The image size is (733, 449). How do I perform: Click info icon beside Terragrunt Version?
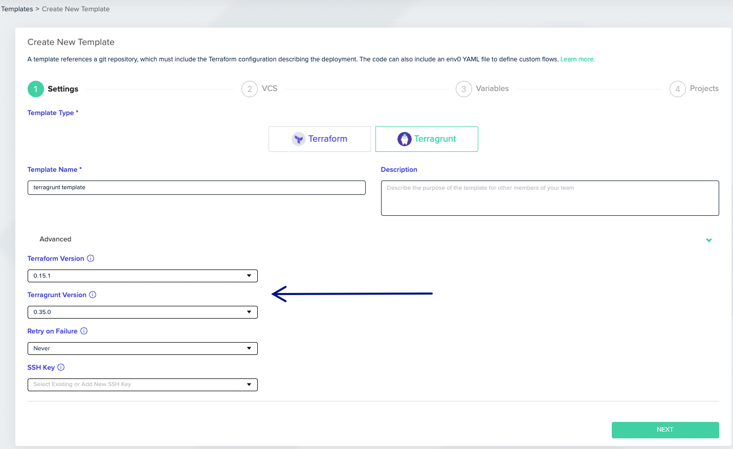tap(93, 295)
